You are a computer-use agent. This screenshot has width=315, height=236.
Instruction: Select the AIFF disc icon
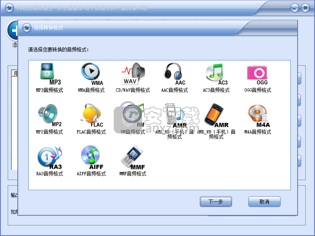click(x=91, y=158)
